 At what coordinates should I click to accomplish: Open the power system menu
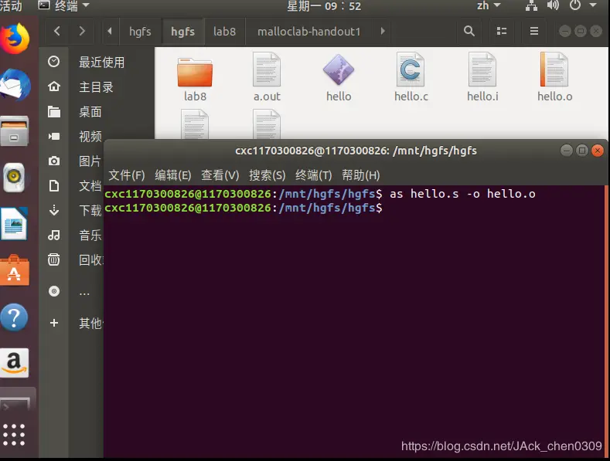pyautogui.click(x=575, y=6)
